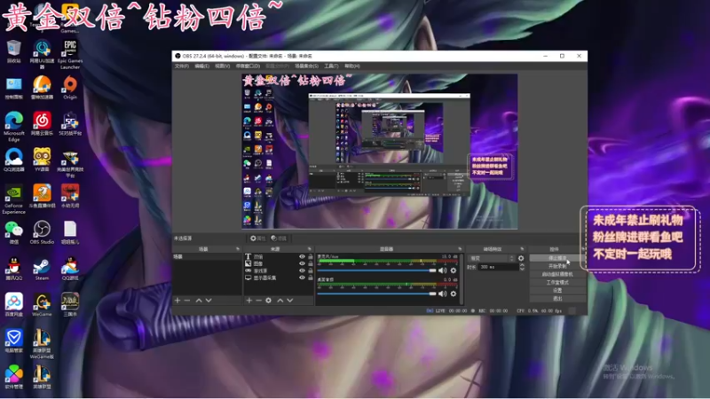Remove the selected scene with the minus icon
The image size is (710, 399).
coord(187,301)
